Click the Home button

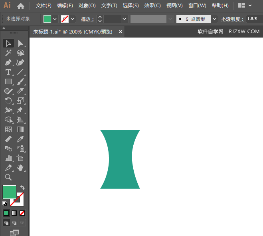point(21,6)
